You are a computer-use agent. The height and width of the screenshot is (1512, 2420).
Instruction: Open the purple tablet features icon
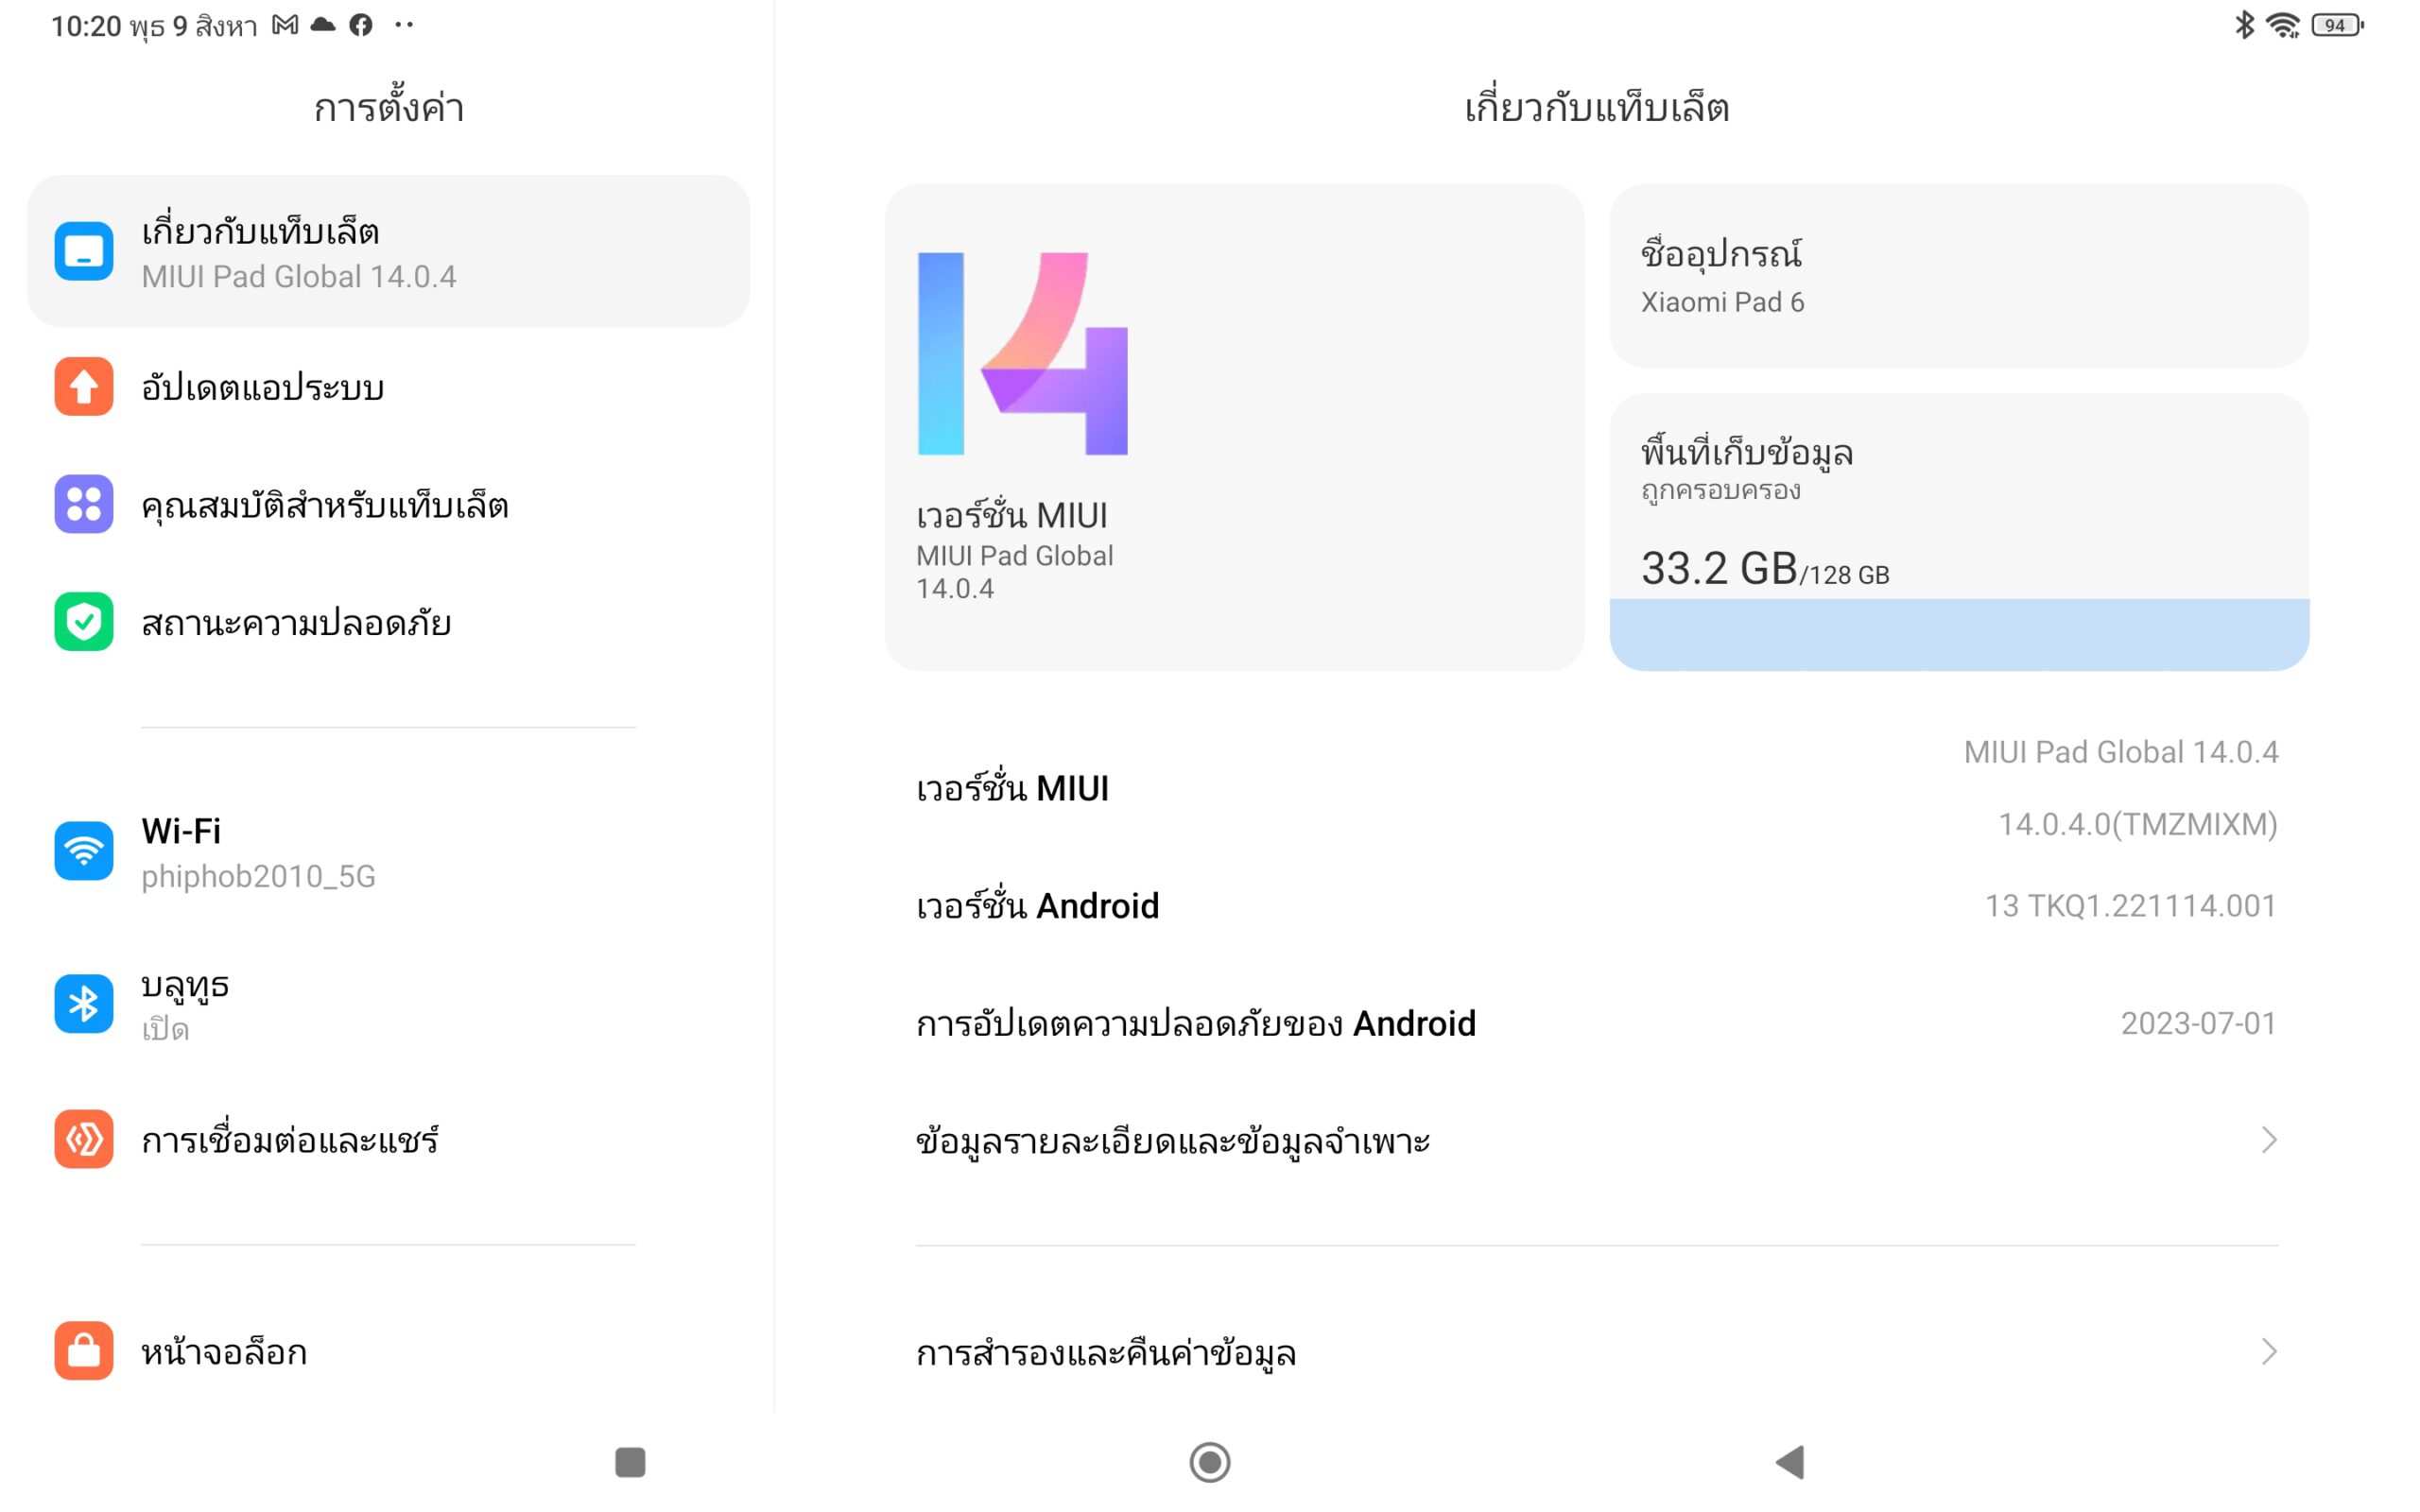point(84,504)
